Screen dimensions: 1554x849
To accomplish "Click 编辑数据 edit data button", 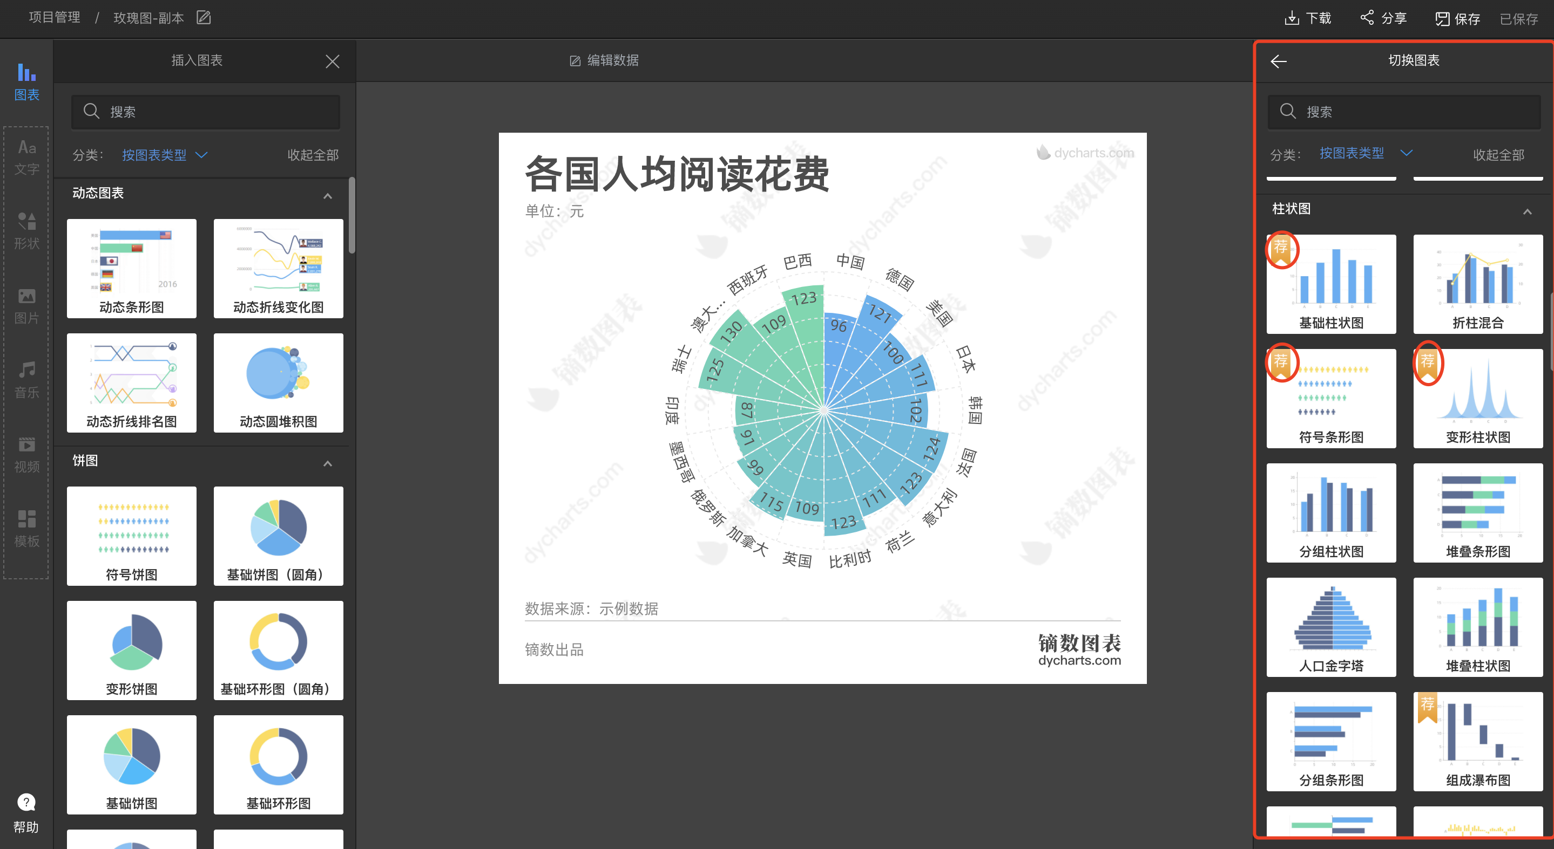I will [604, 60].
